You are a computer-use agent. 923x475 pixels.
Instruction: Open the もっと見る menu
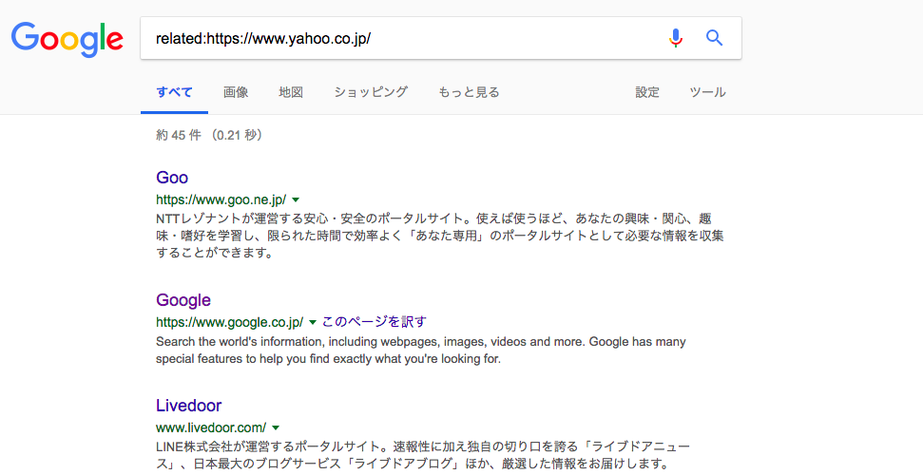(469, 92)
